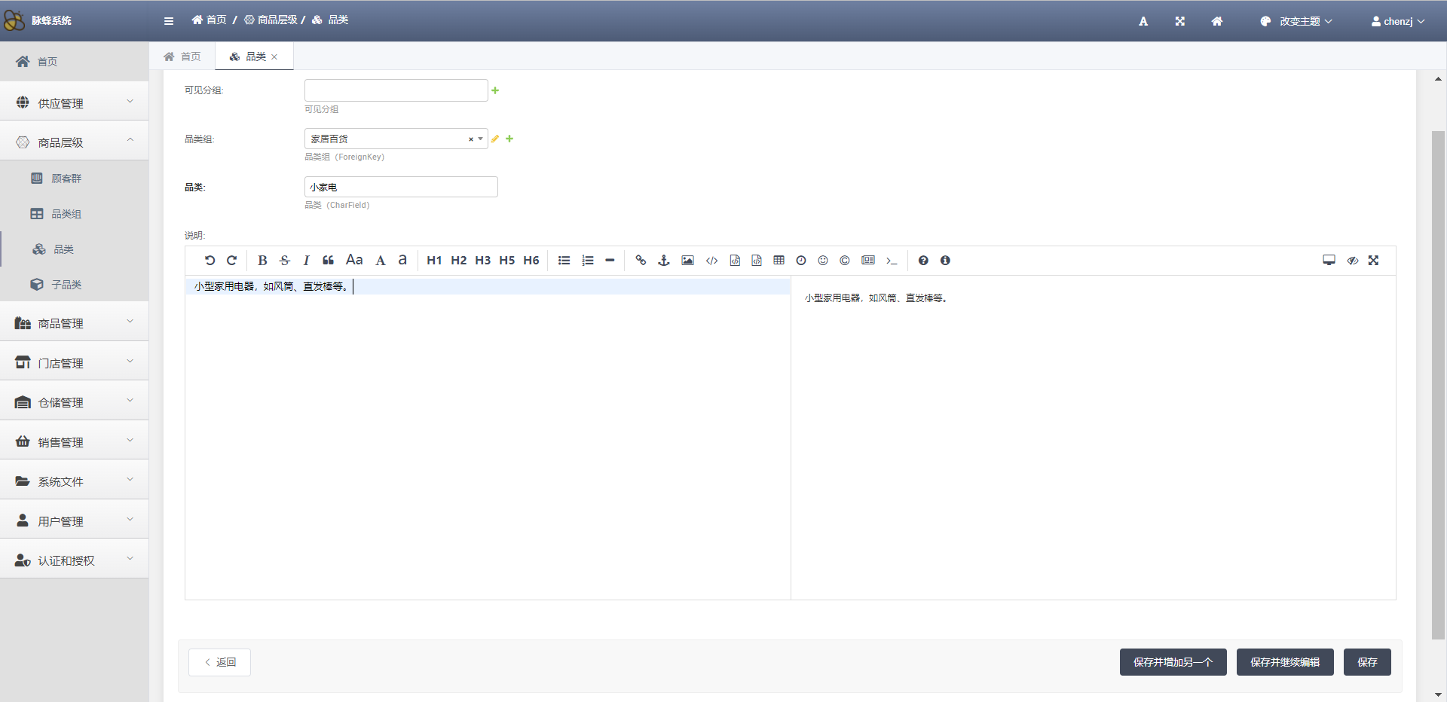Insert an image using the picture icon

(687, 261)
